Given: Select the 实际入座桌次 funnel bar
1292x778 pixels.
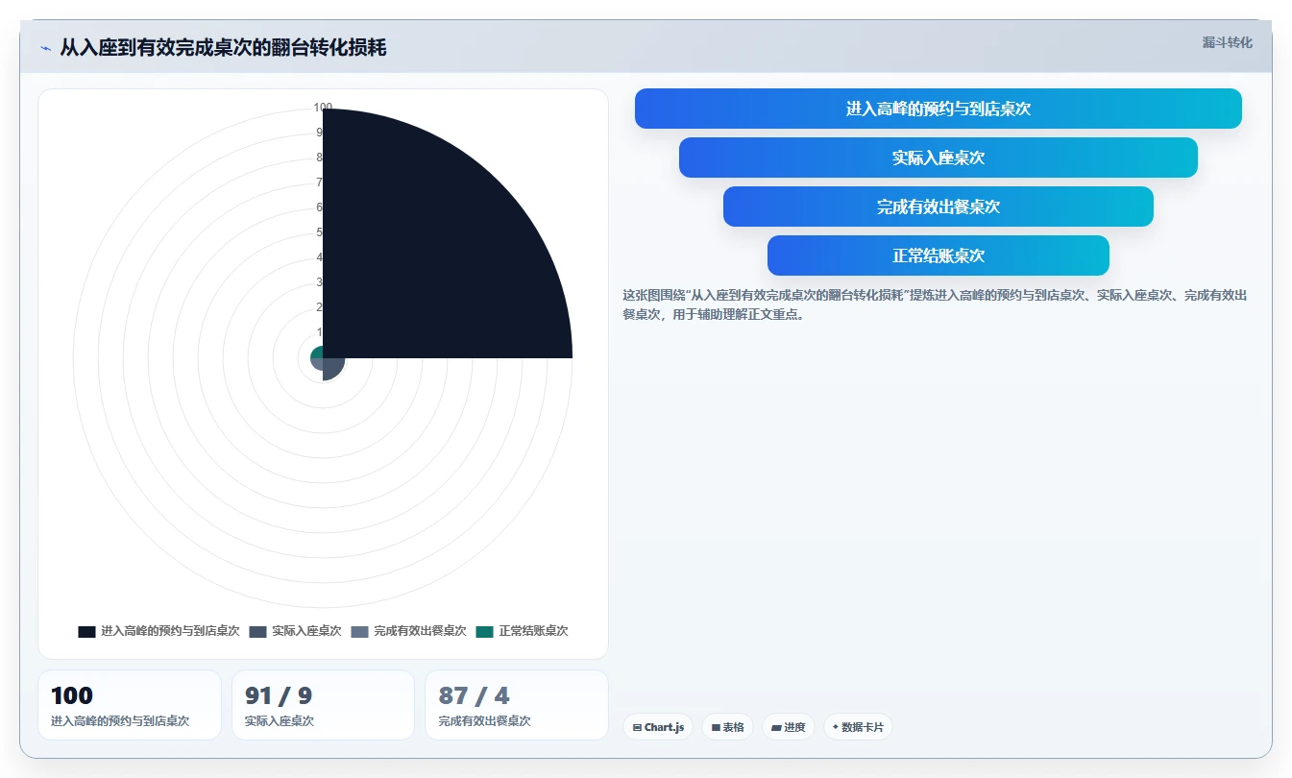Looking at the screenshot, I should pos(938,158).
